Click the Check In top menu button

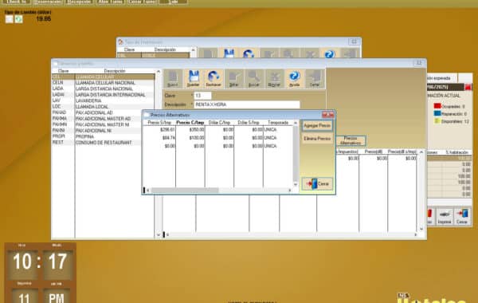16,2
